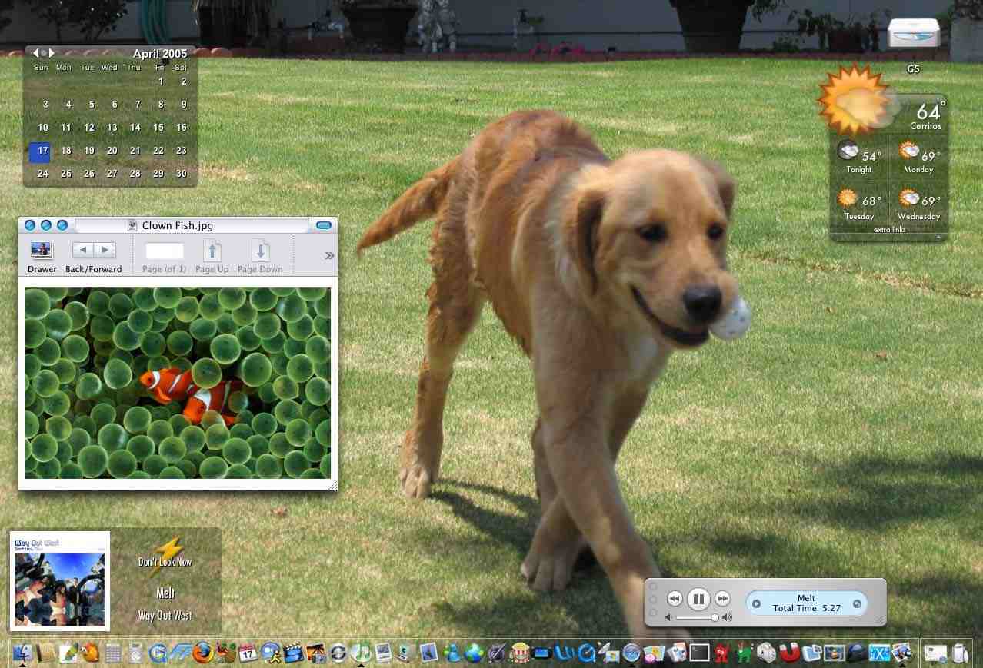Select April 17 in calendar
Viewport: 983px width, 668px height.
coord(40,151)
